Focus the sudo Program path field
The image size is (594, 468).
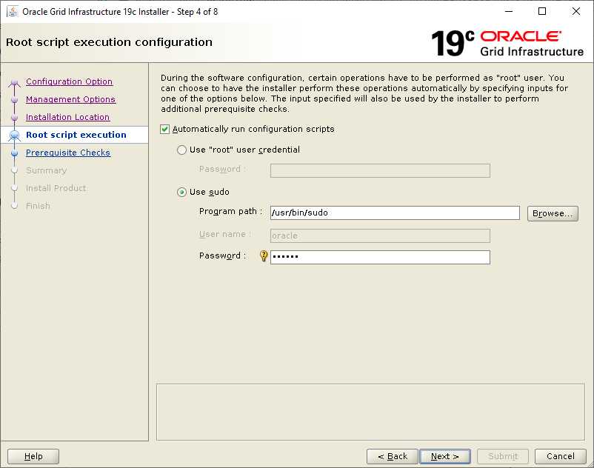395,213
